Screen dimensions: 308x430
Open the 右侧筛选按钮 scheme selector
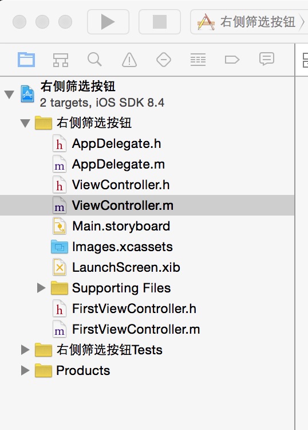pyautogui.click(x=249, y=22)
